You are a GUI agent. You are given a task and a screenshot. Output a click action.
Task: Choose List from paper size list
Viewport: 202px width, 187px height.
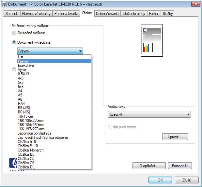[54, 57]
